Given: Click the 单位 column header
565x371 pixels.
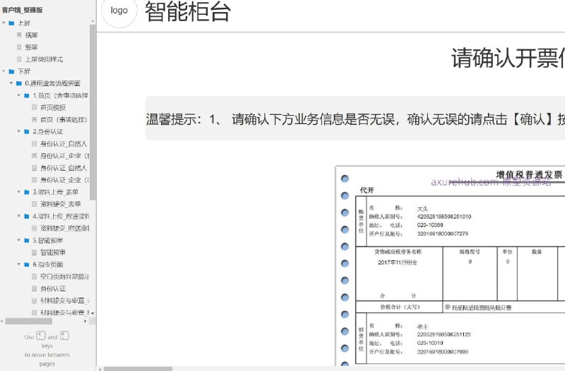Looking at the screenshot, I should click(x=507, y=252).
